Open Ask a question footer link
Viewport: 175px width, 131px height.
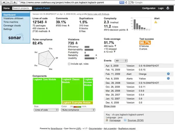pyautogui.click(x=110, y=128)
